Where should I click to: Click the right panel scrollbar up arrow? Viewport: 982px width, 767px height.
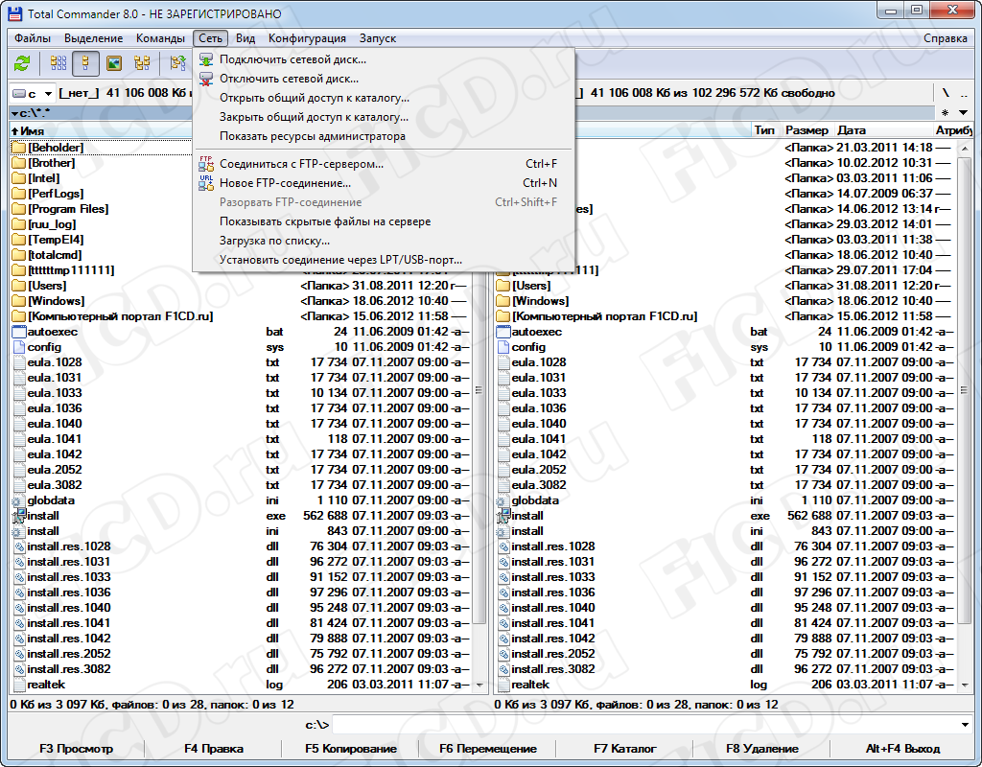pos(965,148)
